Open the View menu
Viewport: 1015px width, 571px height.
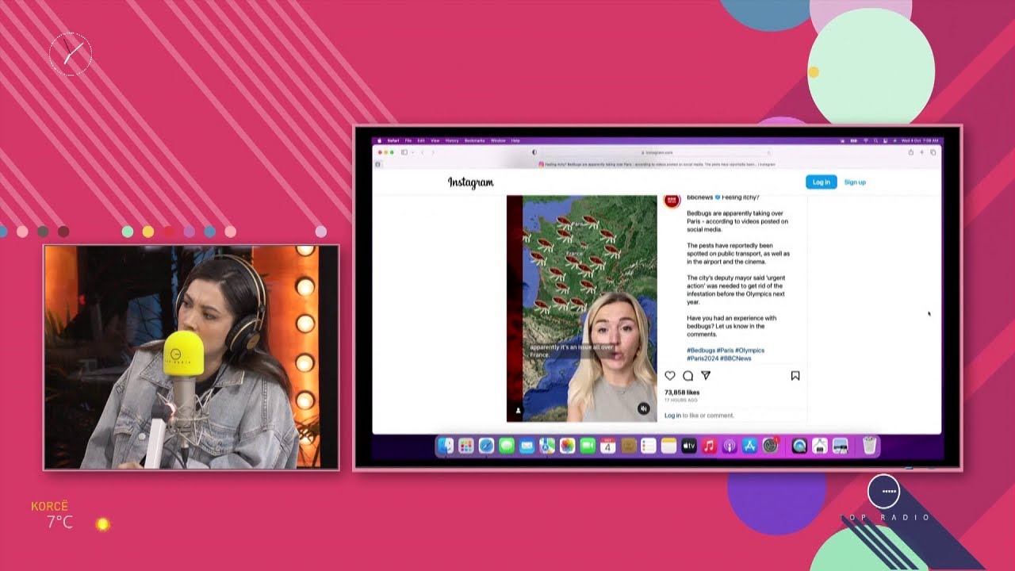435,140
